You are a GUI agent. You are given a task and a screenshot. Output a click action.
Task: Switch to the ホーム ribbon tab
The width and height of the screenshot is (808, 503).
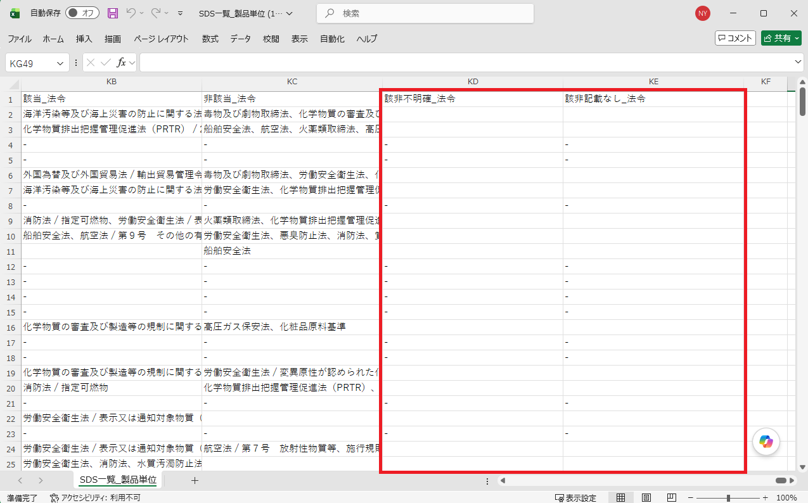tap(53, 39)
